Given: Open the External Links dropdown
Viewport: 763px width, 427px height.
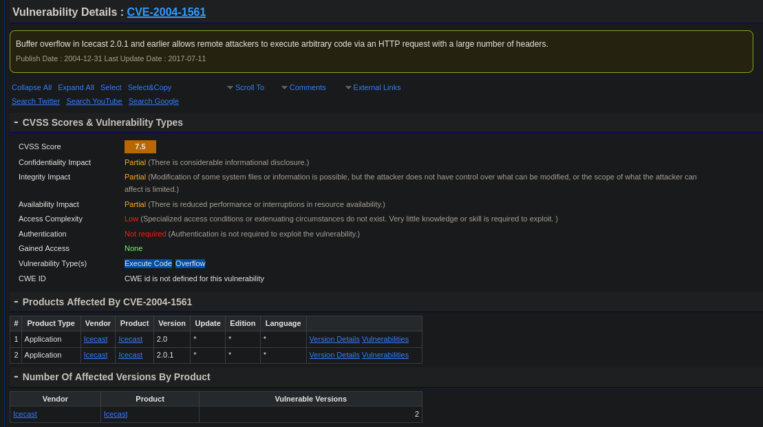Looking at the screenshot, I should pyautogui.click(x=373, y=87).
